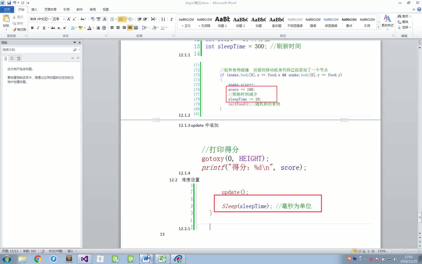Click the clear formatting icon

92,19
